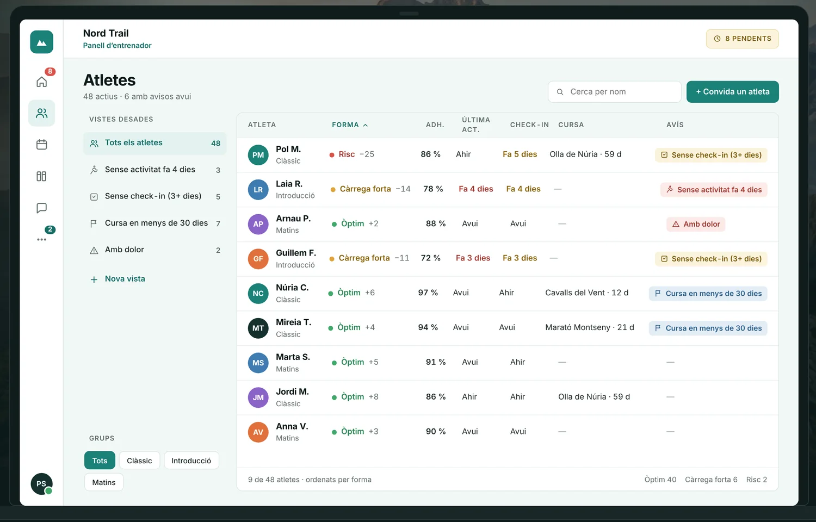Click Arnau P.'s AP avatar
Screen dimensions: 816x522
(x=258, y=224)
